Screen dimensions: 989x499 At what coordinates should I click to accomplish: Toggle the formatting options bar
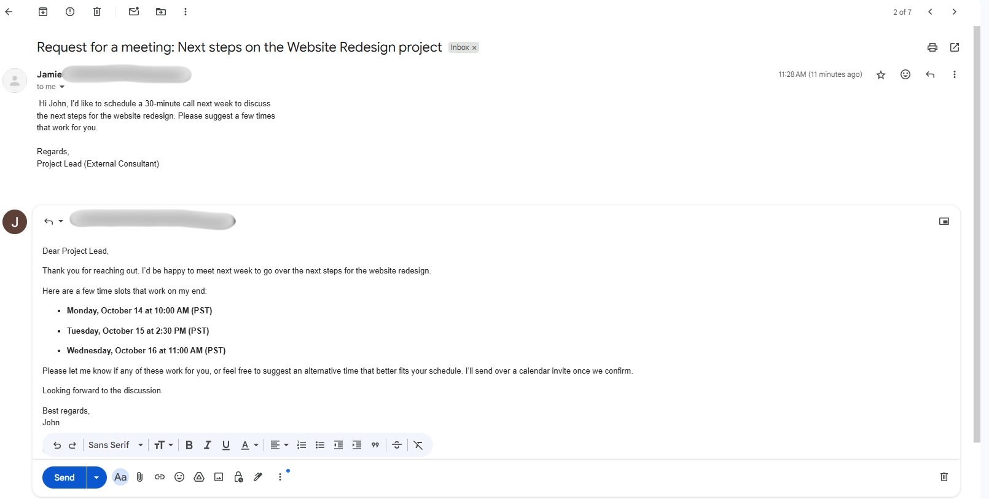pos(120,477)
